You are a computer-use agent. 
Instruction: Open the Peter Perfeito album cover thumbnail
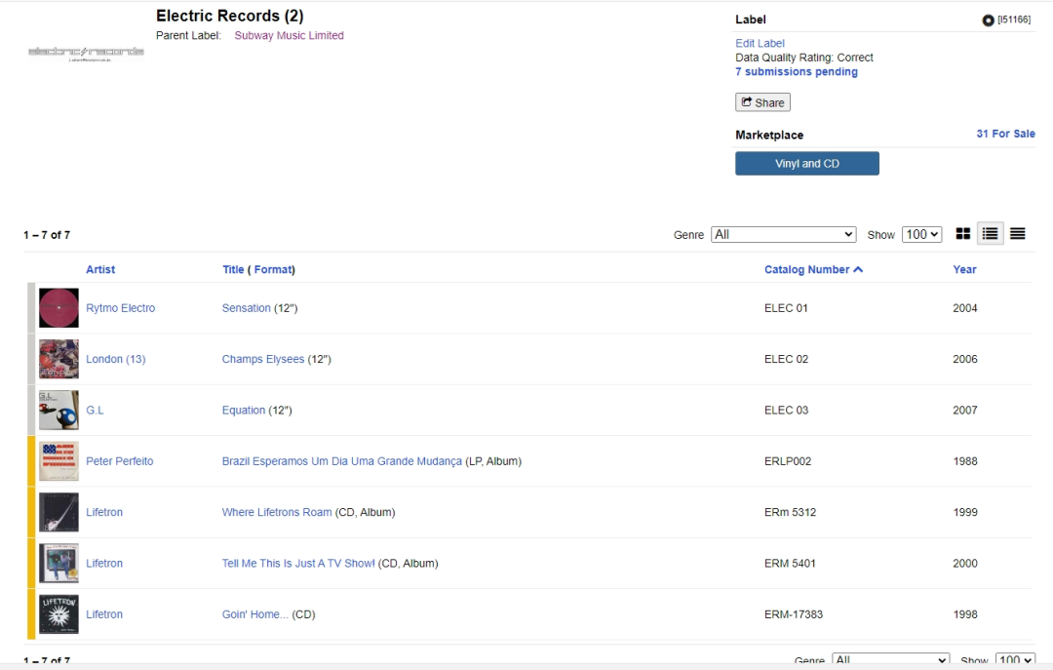58,461
